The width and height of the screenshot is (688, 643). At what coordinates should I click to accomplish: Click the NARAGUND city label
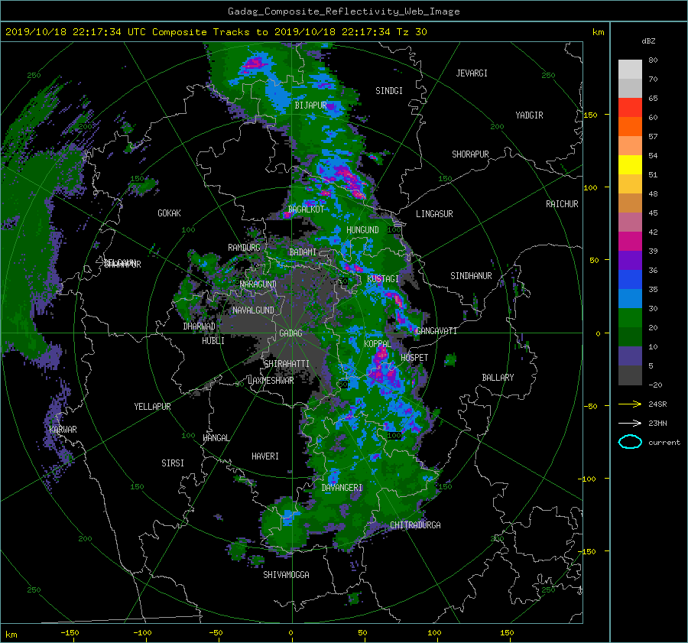pos(258,284)
